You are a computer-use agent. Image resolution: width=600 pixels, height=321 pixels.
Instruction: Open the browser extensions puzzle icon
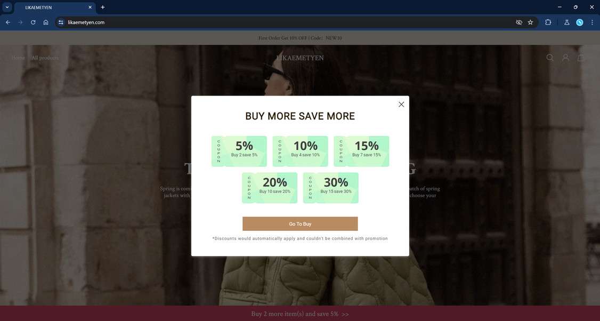[548, 22]
